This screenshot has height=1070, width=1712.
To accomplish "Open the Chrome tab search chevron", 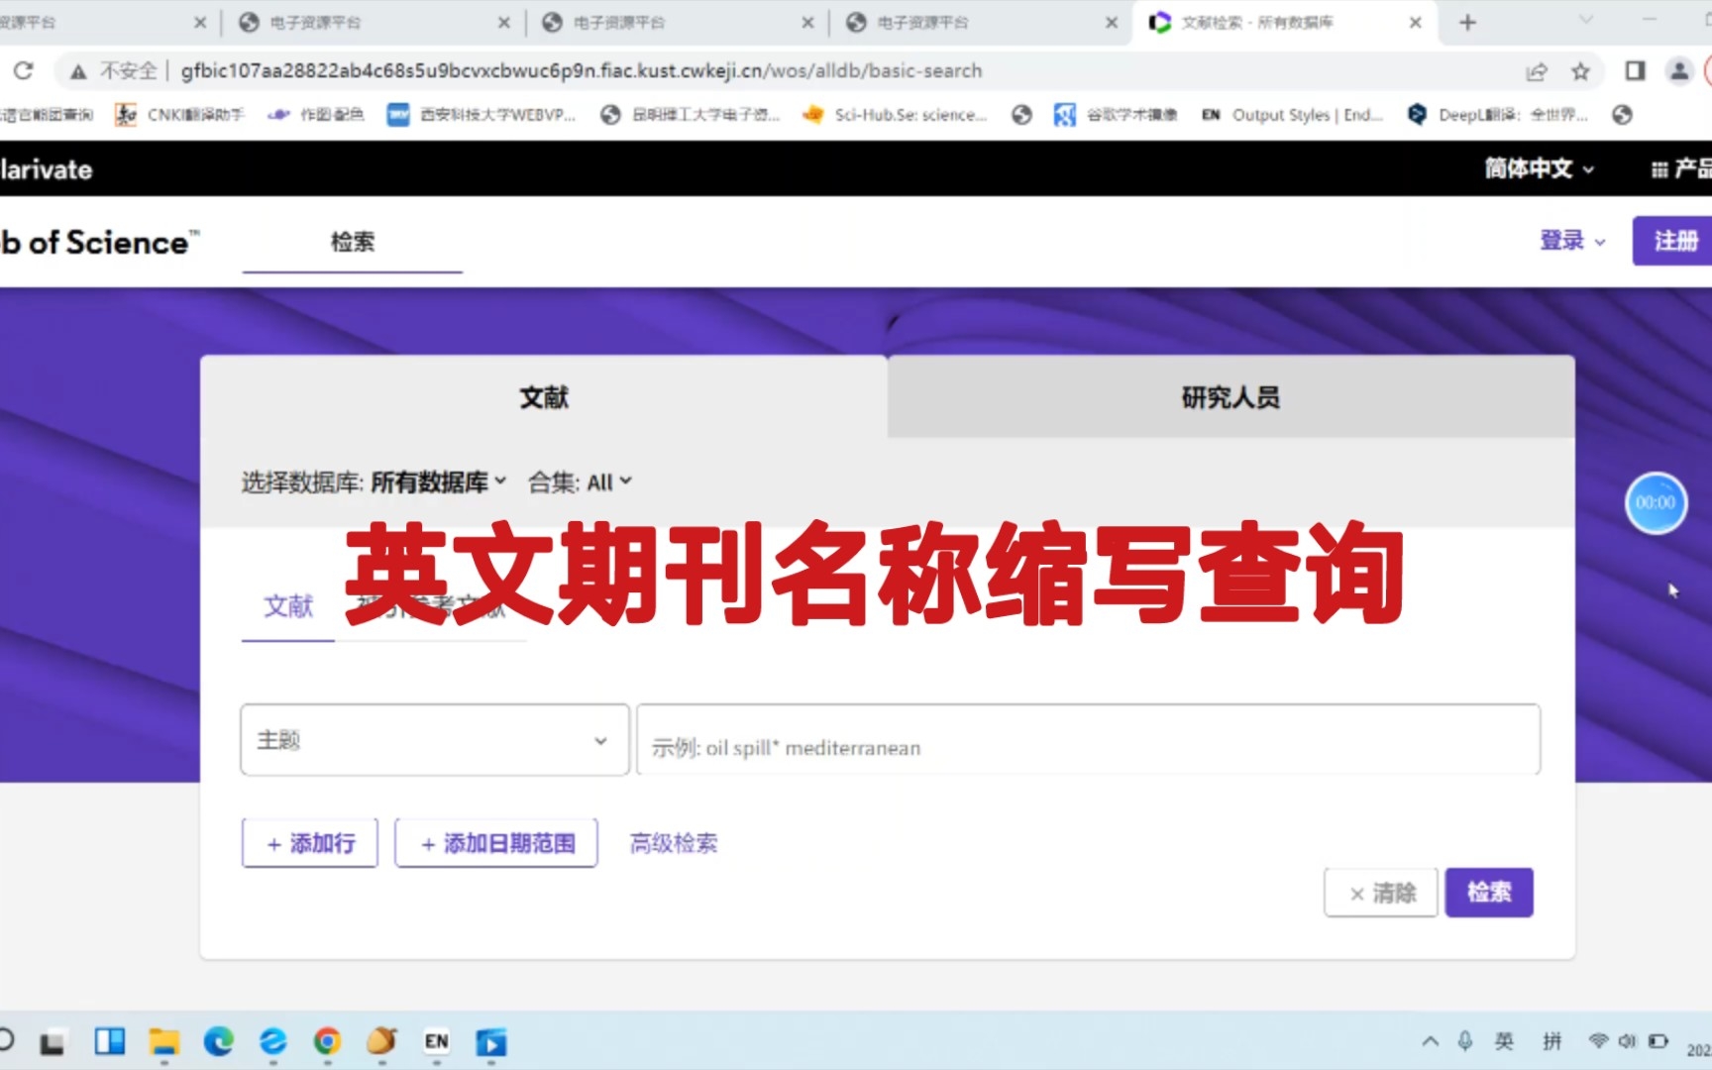I will pos(1585,21).
